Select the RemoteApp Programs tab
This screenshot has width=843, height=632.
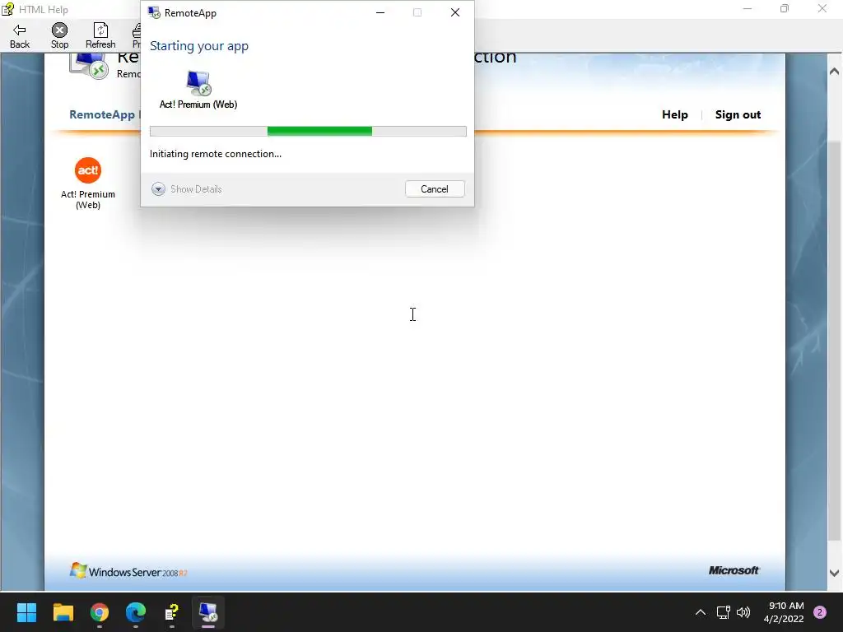tap(105, 114)
